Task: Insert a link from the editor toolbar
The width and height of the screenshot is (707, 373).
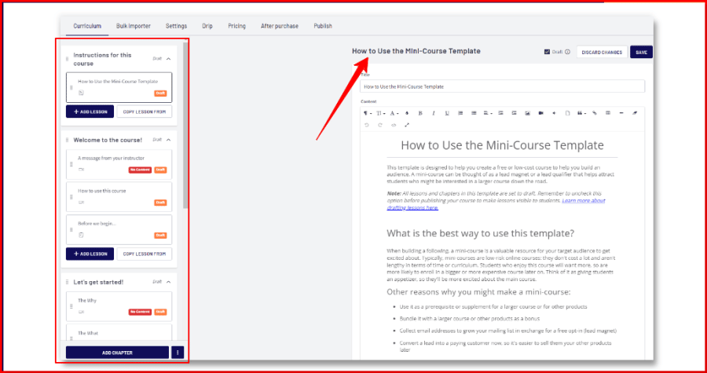Action: (595, 113)
